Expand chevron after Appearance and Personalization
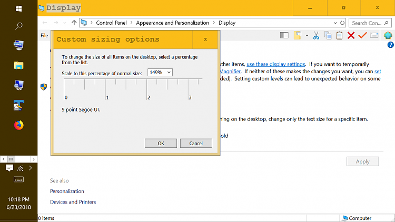The width and height of the screenshot is (395, 222). click(x=214, y=23)
